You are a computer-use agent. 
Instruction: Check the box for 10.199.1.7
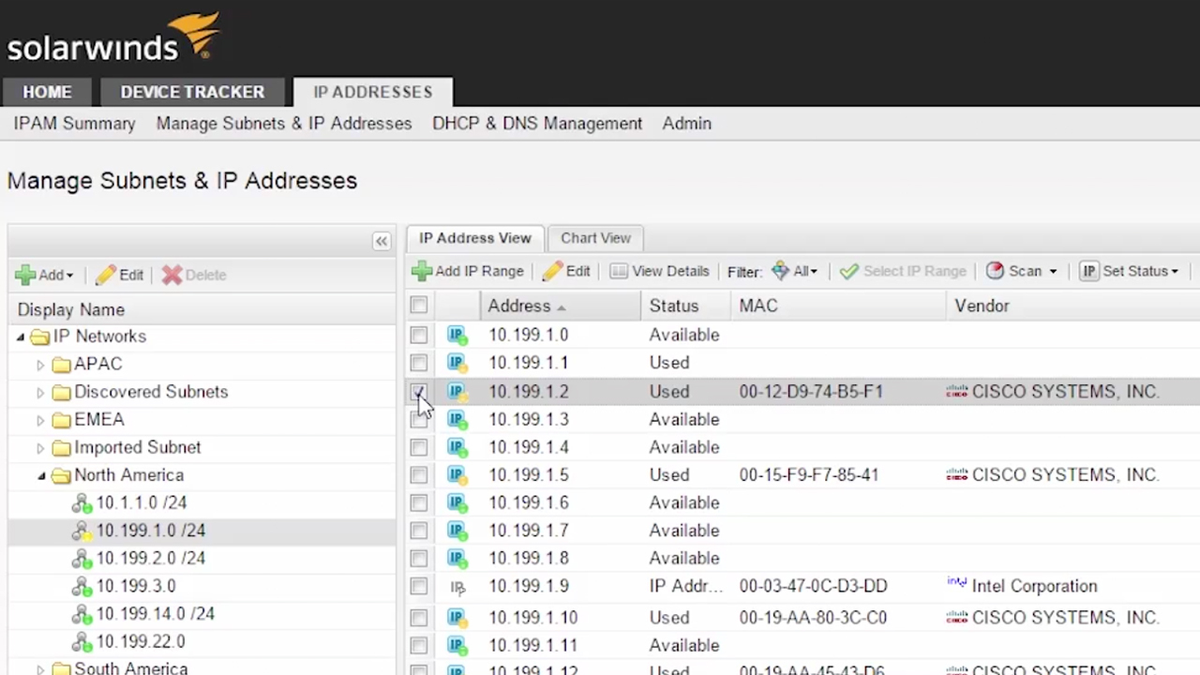click(x=419, y=531)
